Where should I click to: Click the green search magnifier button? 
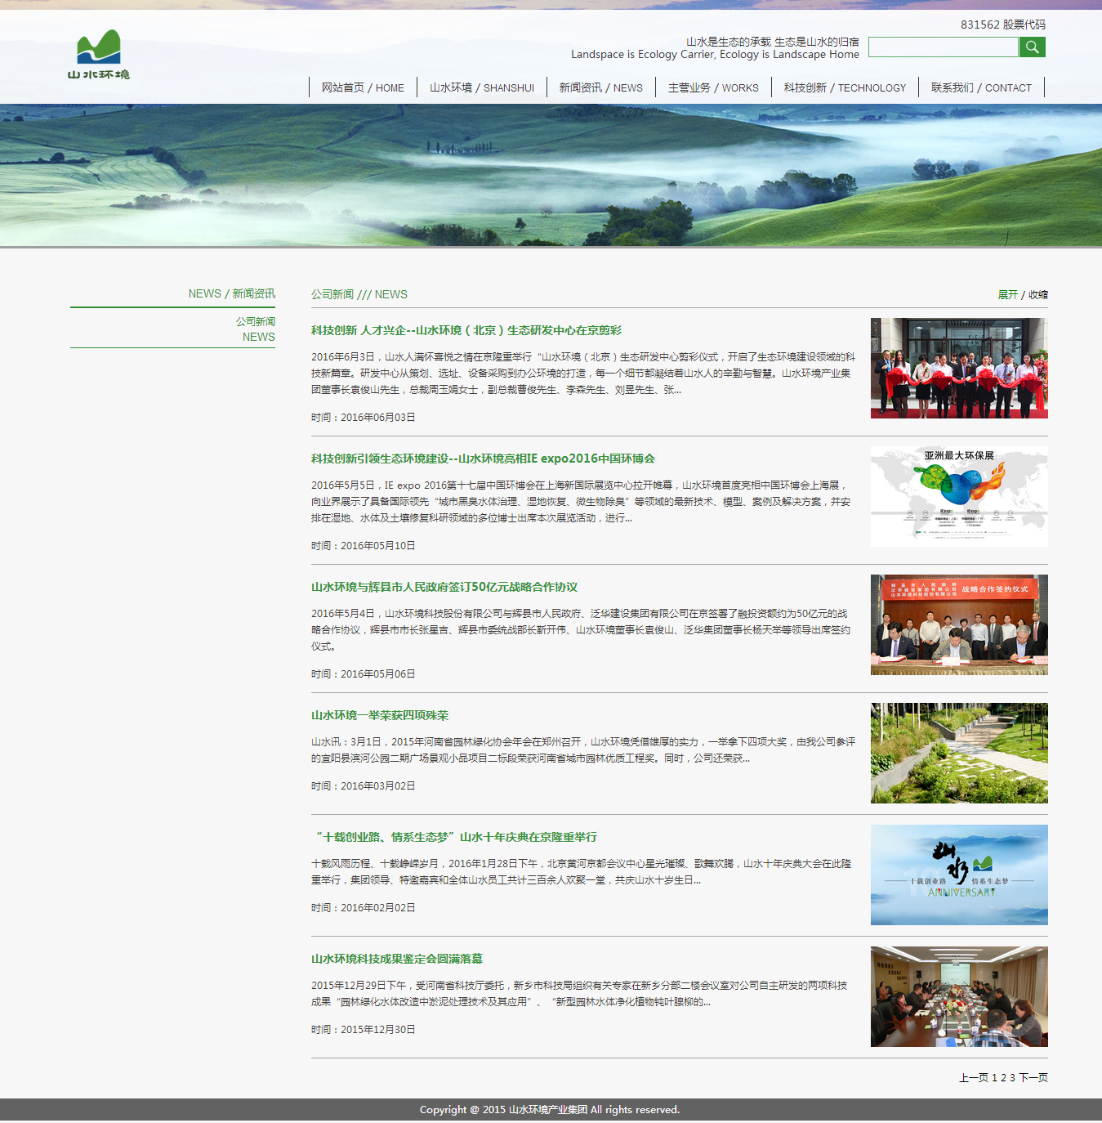(x=1032, y=47)
